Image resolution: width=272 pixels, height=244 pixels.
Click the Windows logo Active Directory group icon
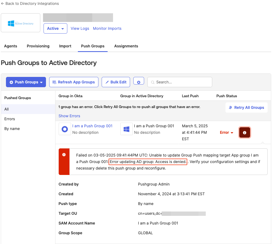point(126,129)
